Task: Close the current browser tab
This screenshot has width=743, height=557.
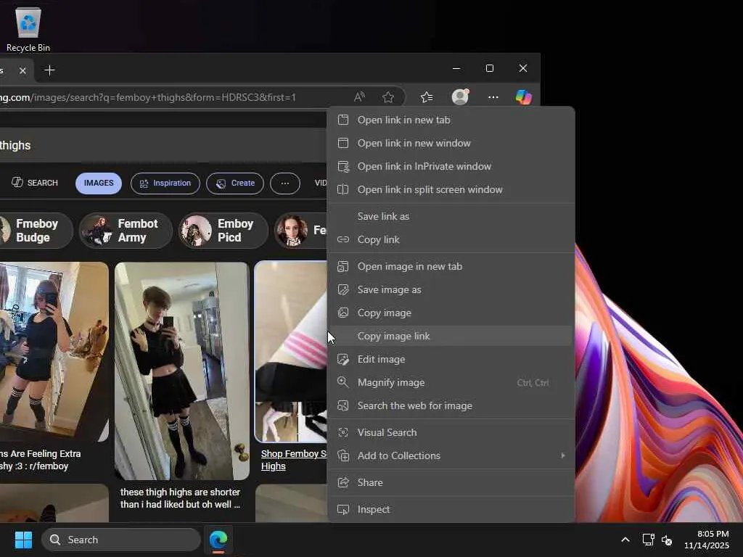Action: coord(22,70)
